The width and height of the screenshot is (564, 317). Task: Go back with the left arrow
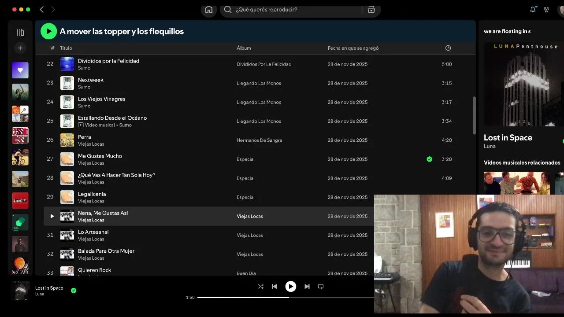click(42, 9)
